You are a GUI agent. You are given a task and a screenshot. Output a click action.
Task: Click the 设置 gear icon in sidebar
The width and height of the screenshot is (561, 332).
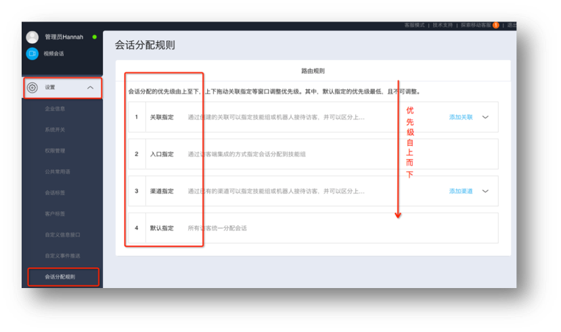32,88
